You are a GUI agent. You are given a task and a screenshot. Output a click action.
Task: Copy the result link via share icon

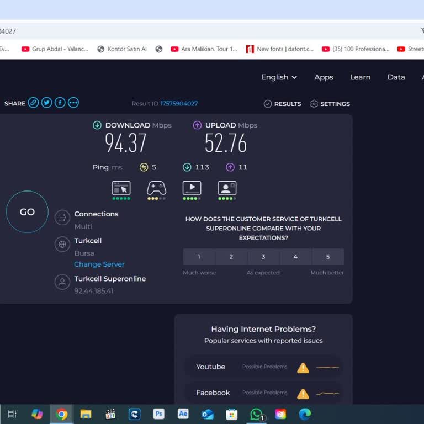tap(33, 103)
